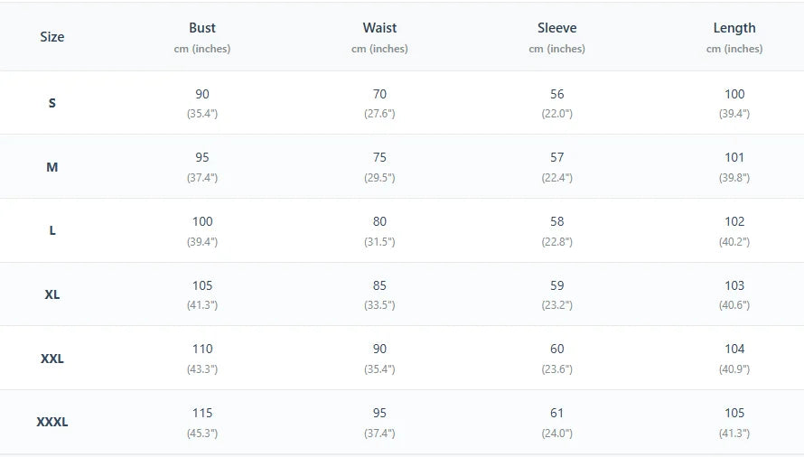Select the XXXL size row label
804x457 pixels.
coord(52,422)
